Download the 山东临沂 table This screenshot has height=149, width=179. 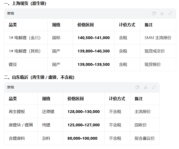146,87
